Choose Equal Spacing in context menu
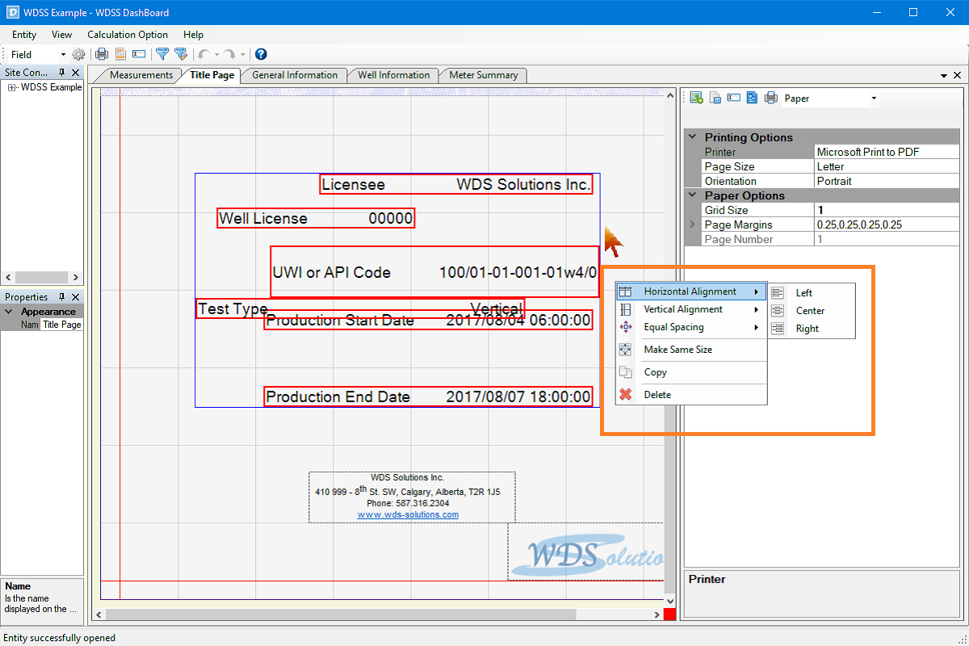Viewport: 969px width, 646px height. (x=691, y=327)
